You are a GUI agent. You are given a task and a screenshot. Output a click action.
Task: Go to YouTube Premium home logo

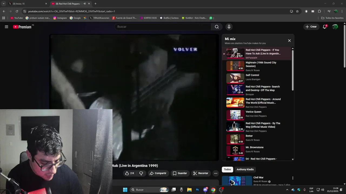click(x=22, y=27)
